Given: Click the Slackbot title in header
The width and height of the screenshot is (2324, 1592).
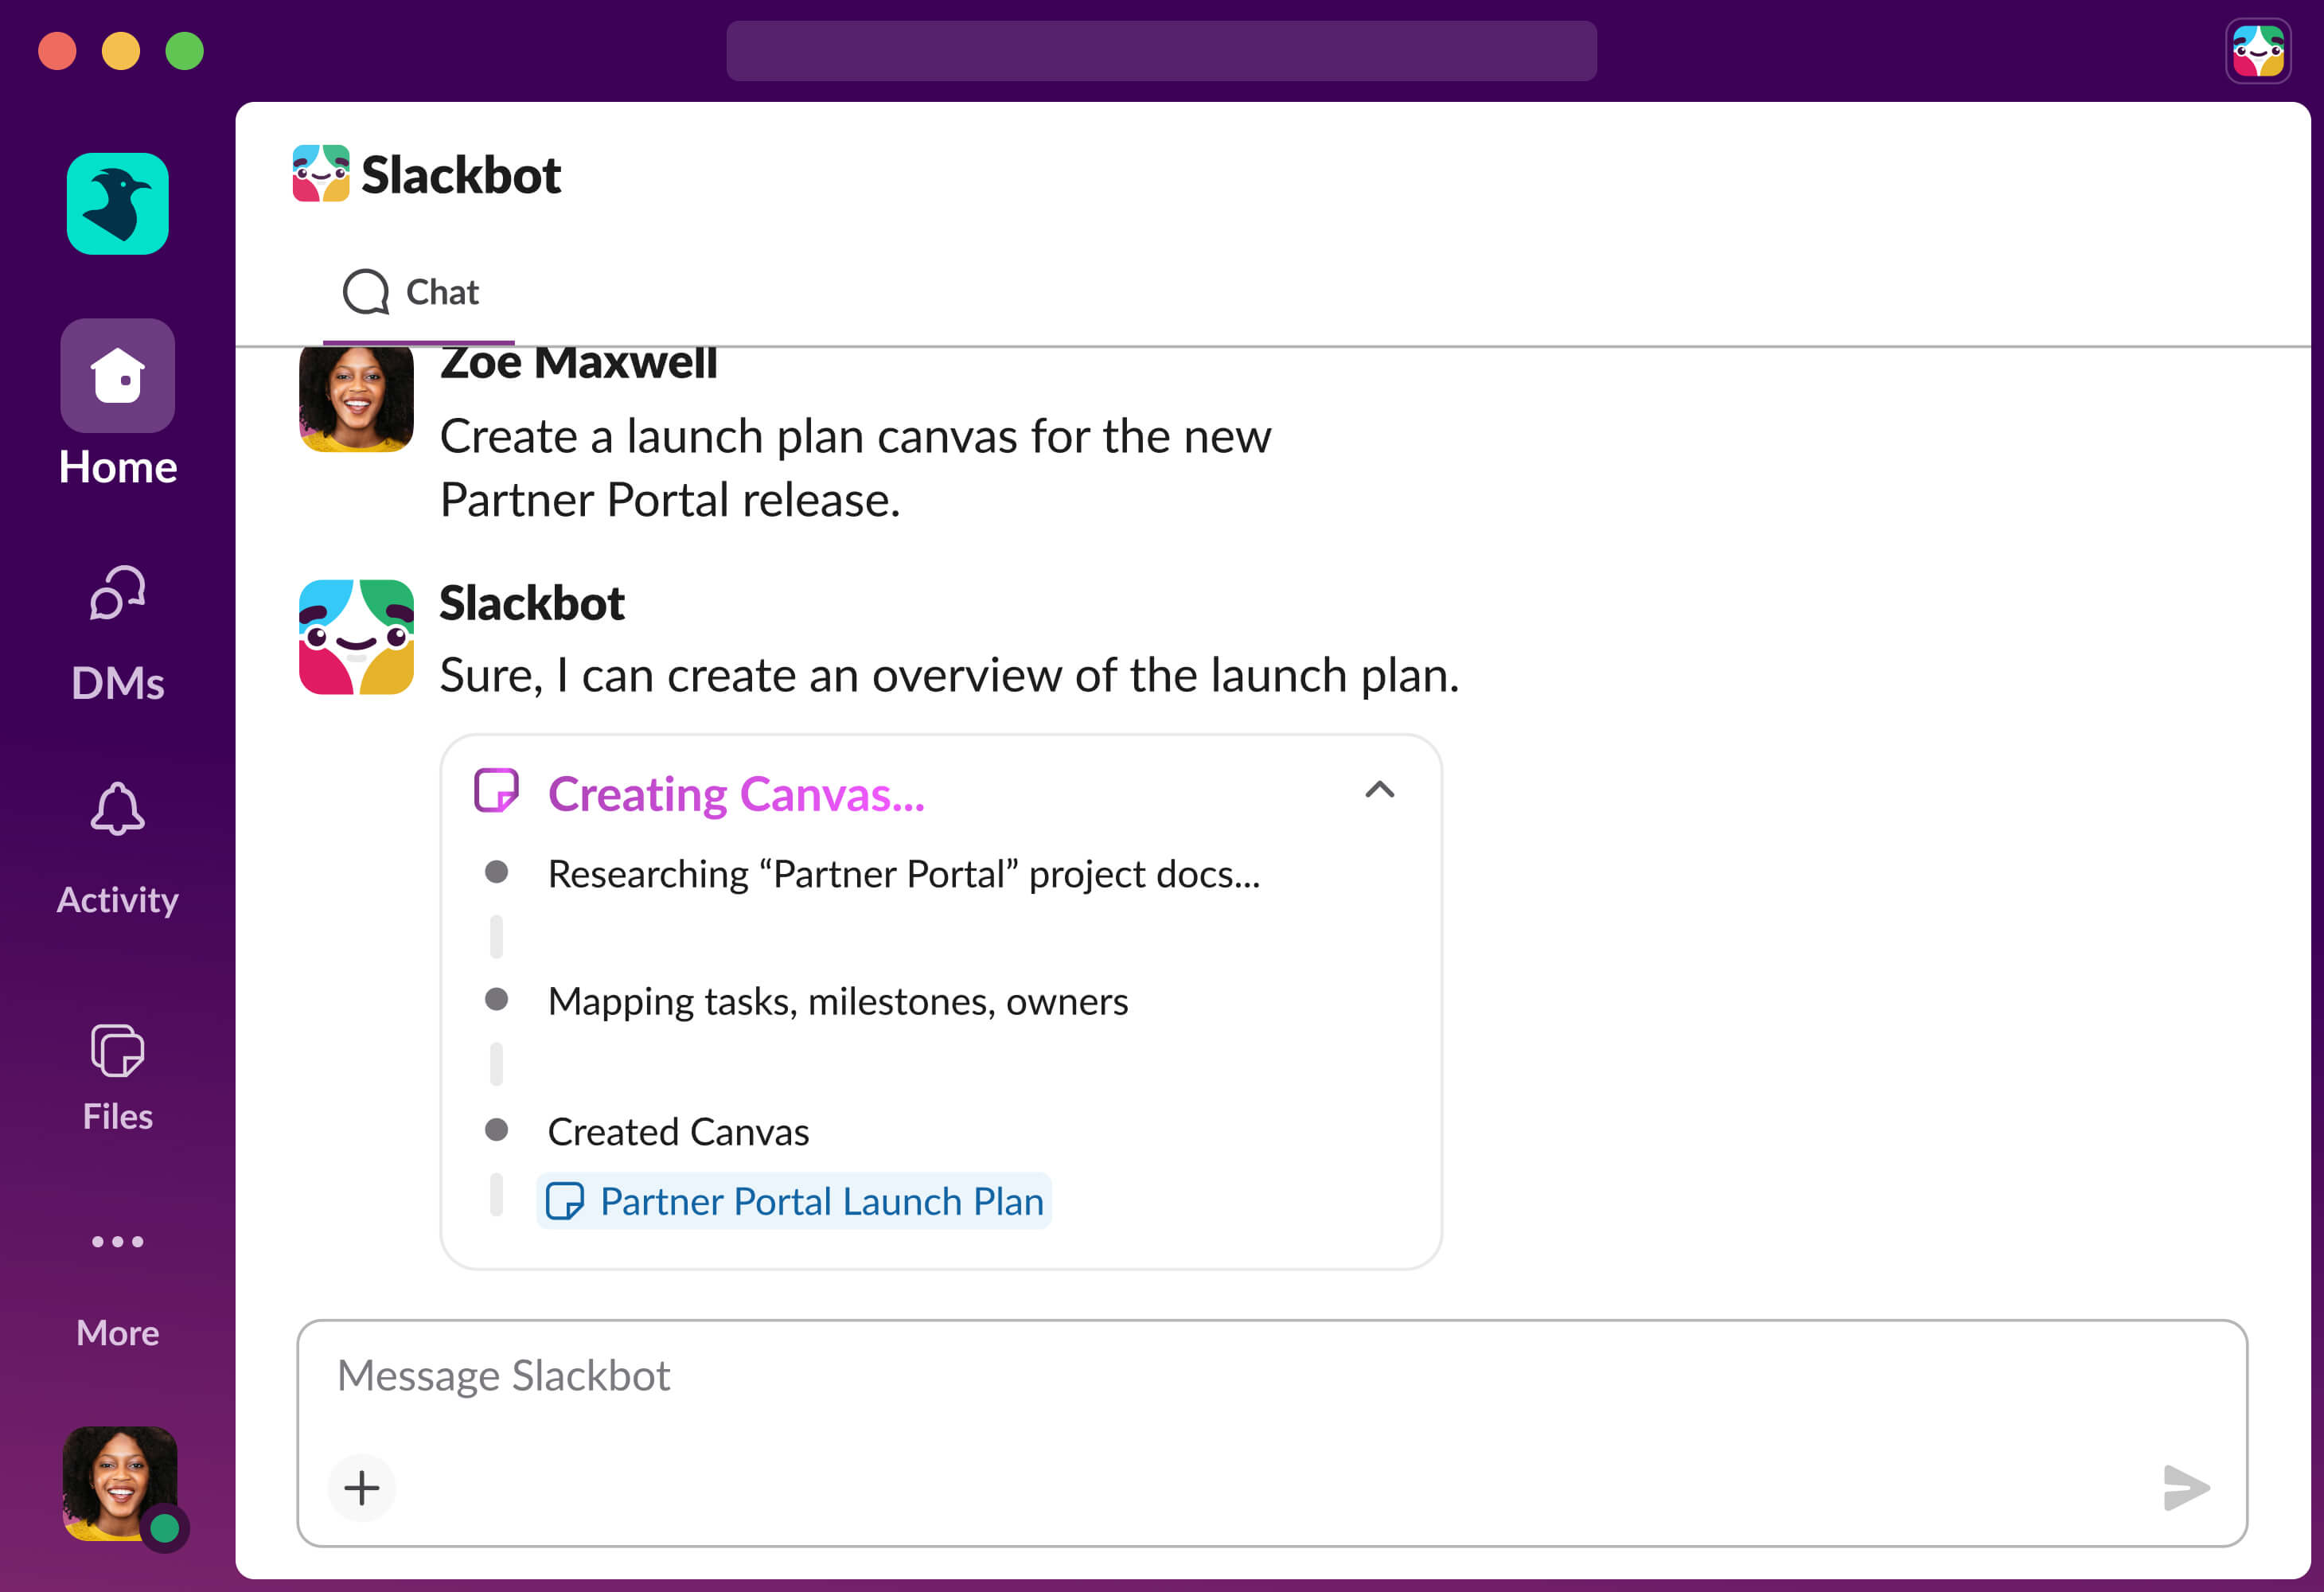Looking at the screenshot, I should point(461,175).
